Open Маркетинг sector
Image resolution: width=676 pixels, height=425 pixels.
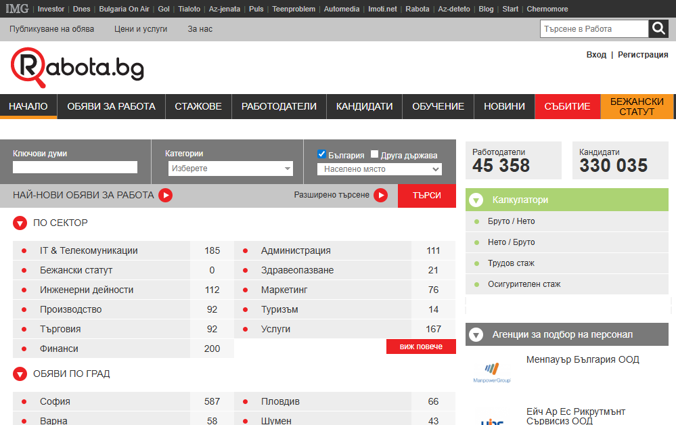(x=284, y=290)
